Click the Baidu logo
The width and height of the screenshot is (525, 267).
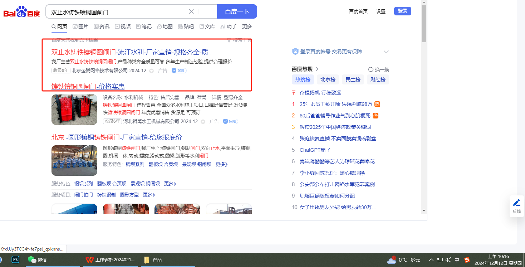[22, 12]
